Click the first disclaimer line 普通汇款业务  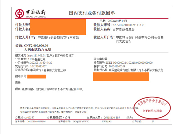[x=80, y=108]
